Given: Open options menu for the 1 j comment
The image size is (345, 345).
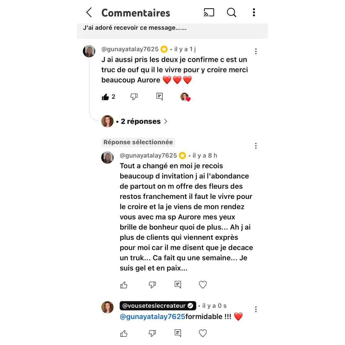Looking at the screenshot, I should tap(256, 51).
